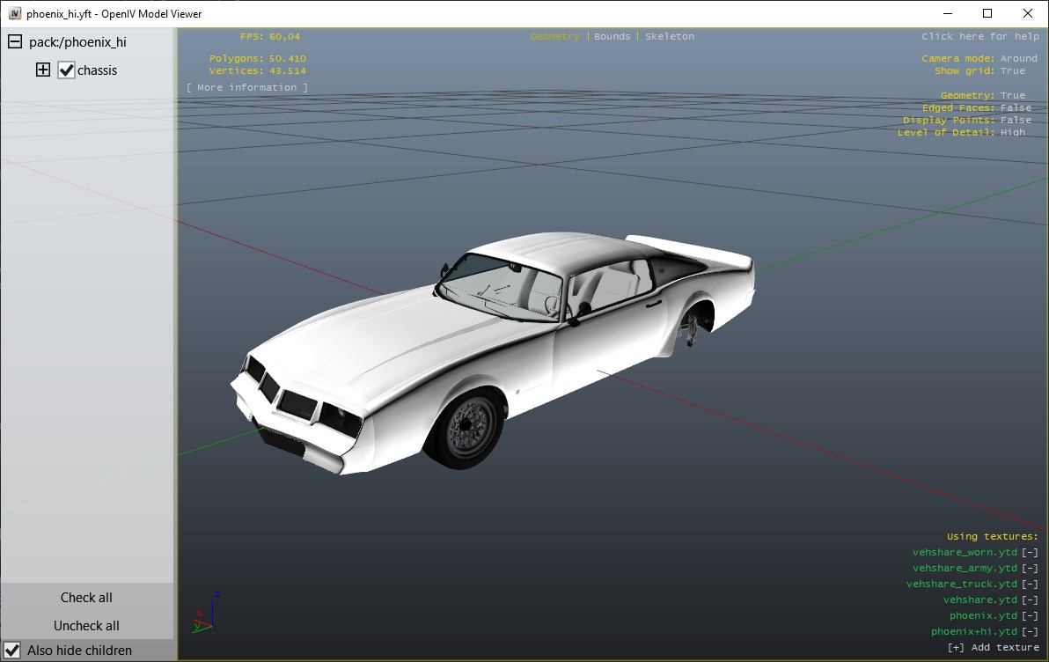
Task: Click the phoenix+hi.ytd texture name
Action: [x=974, y=631]
